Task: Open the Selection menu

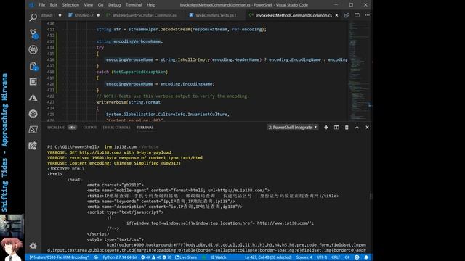Action: (x=70, y=5)
